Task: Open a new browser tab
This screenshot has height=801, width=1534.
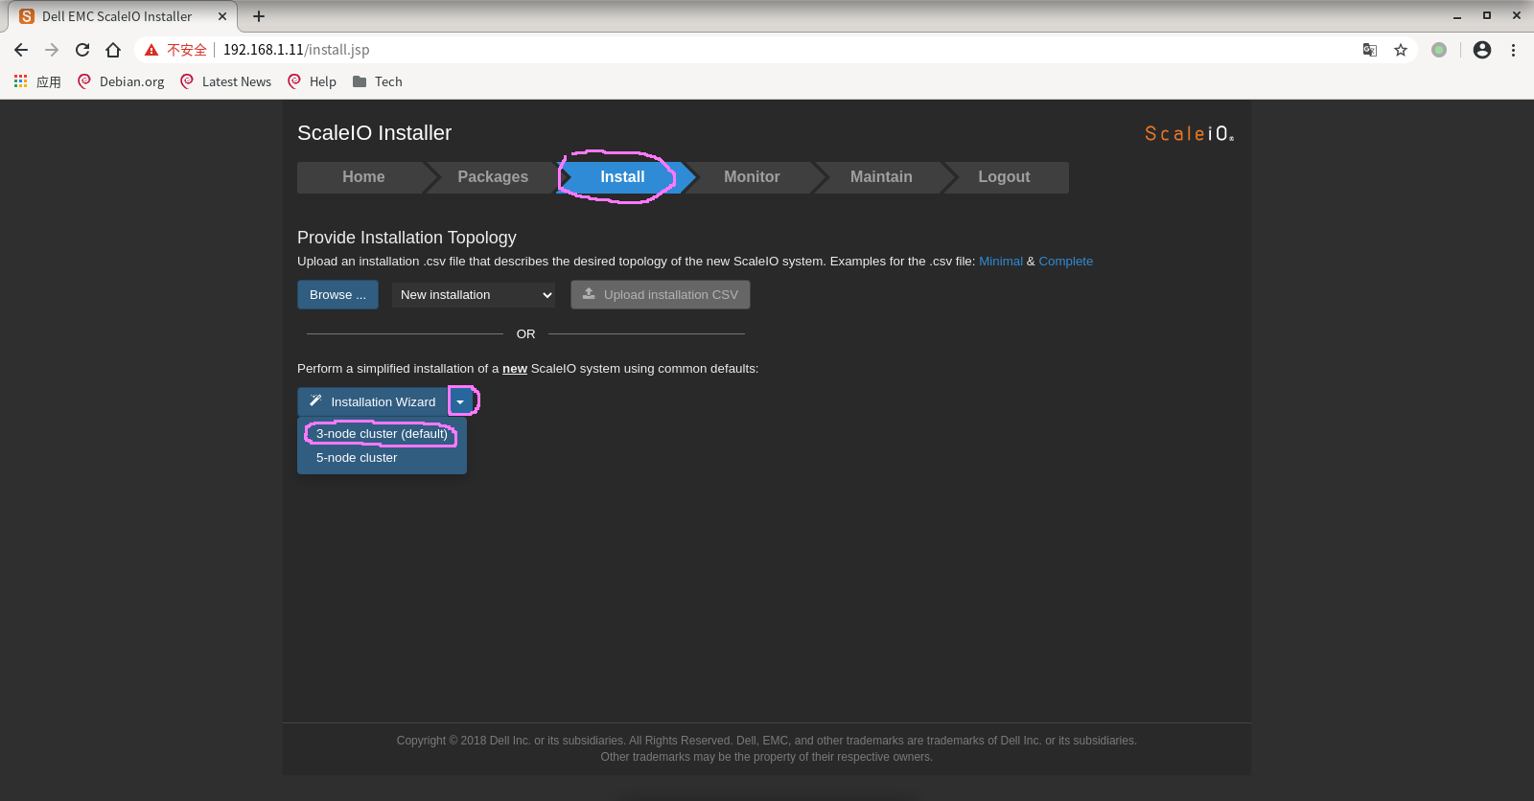Action: (259, 16)
